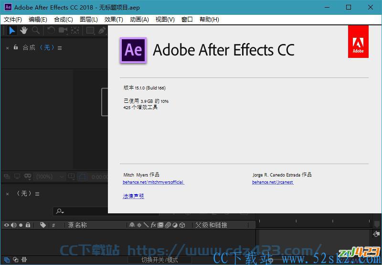The height and width of the screenshot is (265, 382).
Task: Select the Rotation tool
Action: coord(51,31)
